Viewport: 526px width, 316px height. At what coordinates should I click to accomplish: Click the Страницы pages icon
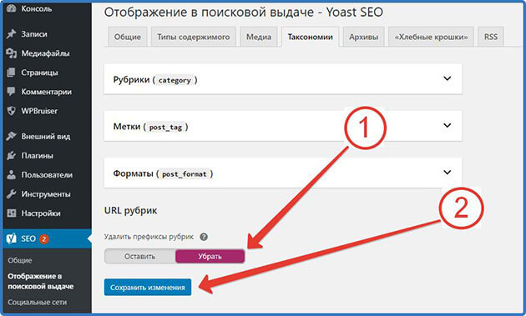click(x=11, y=73)
